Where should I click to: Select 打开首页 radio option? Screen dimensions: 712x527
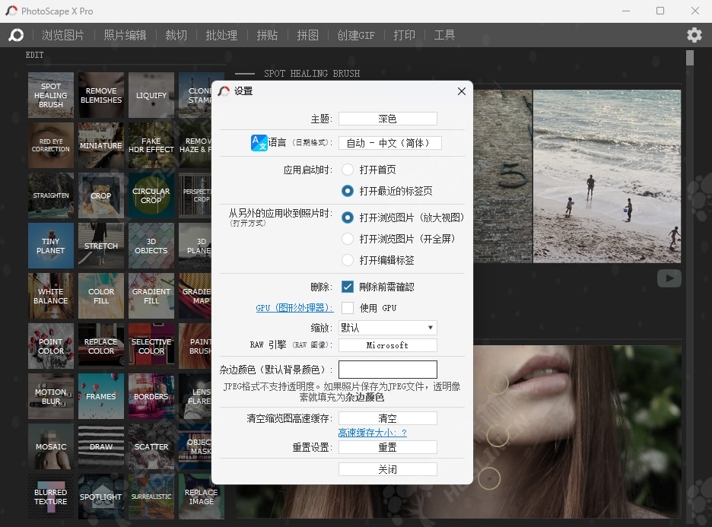tap(348, 170)
